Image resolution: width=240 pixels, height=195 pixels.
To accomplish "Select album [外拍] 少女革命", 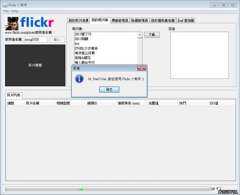I will (106, 48).
